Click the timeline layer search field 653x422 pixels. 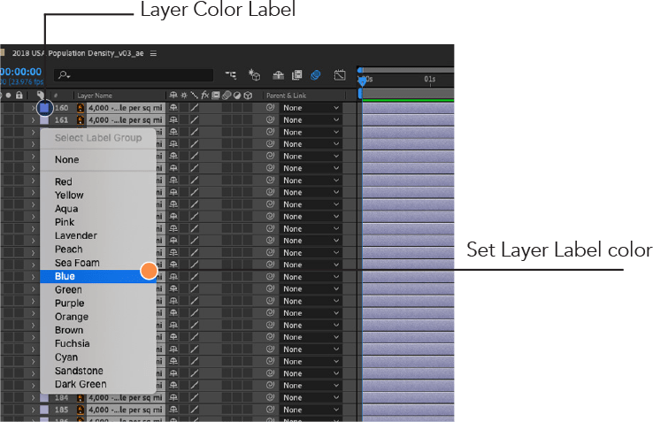134,75
